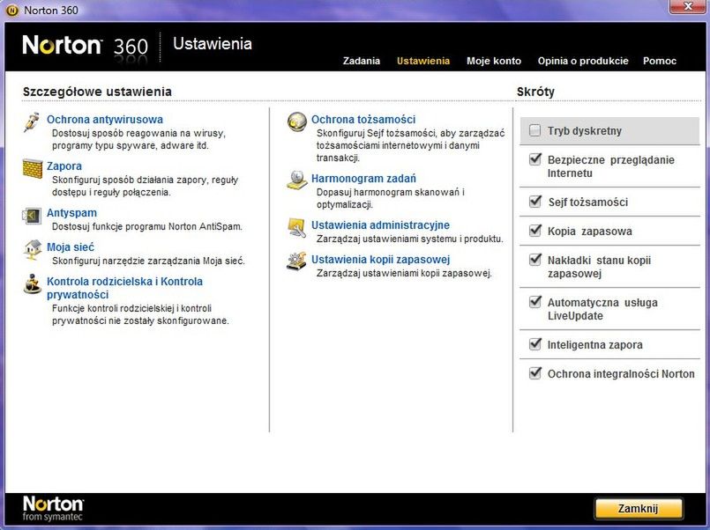Click the yellow Zamknij button
Image resolution: width=710 pixels, height=530 pixels.
pos(639,509)
